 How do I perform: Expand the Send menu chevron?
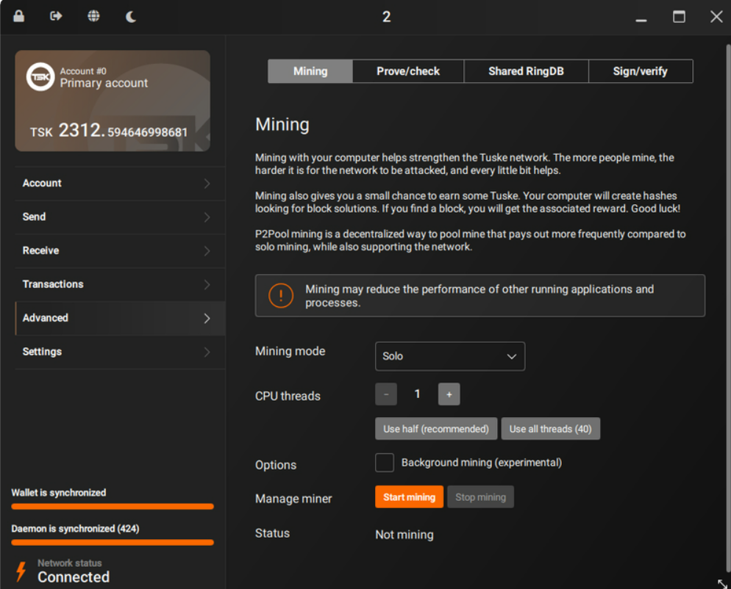click(207, 217)
